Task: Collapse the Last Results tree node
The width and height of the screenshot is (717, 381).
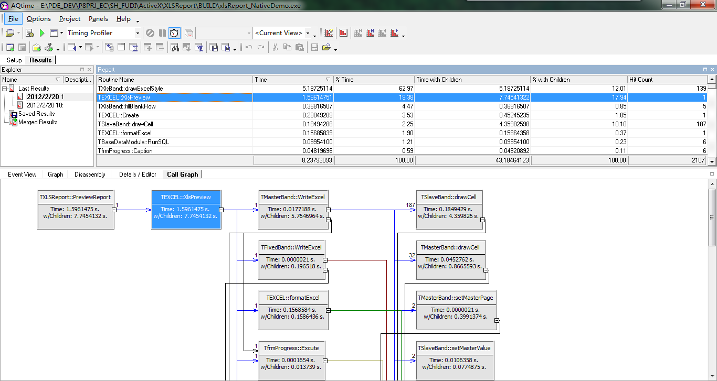Action: (x=4, y=89)
